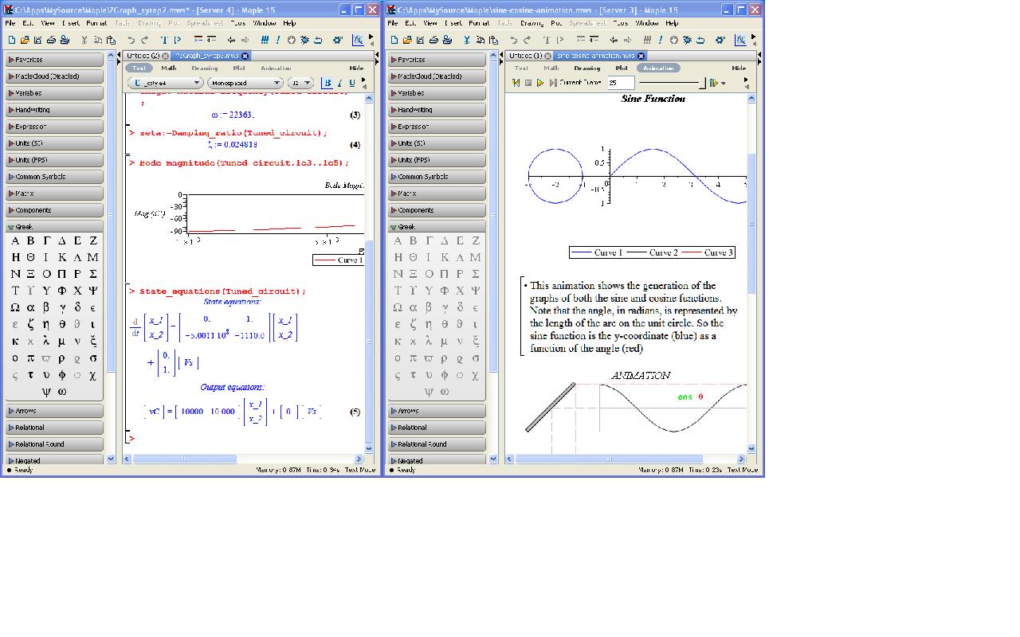Click the Restart server icon in left window
1020x637 pixels.
pyautogui.click(x=318, y=40)
